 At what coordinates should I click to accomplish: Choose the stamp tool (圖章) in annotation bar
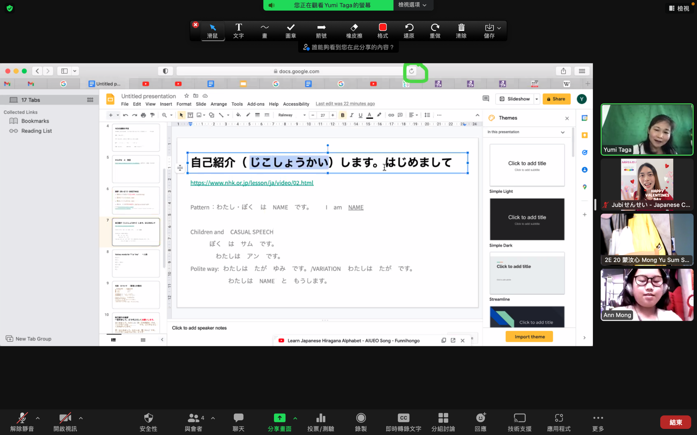[291, 31]
